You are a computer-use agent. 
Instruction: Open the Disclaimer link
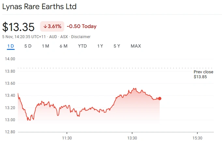[x=81, y=37]
